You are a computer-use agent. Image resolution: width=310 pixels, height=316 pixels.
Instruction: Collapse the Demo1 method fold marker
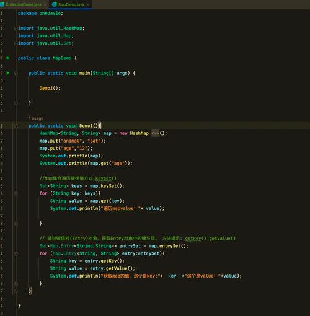tap(16, 126)
